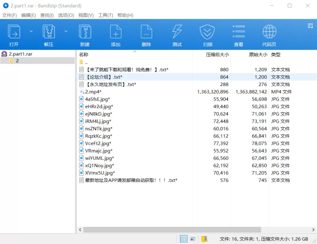The image size is (317, 244).
Task: Click the 1,363,320,896 compressed size value
Action: 213,92
